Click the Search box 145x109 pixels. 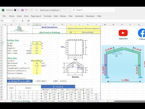(x=93, y=10)
